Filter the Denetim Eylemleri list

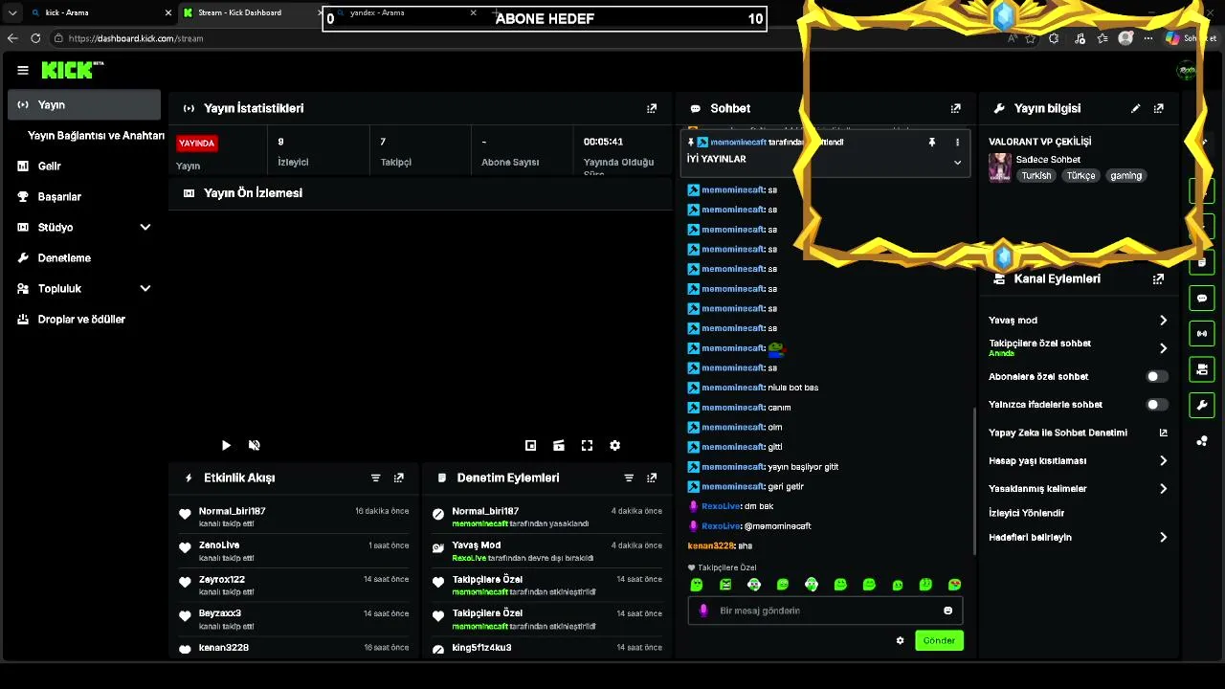pyautogui.click(x=629, y=478)
